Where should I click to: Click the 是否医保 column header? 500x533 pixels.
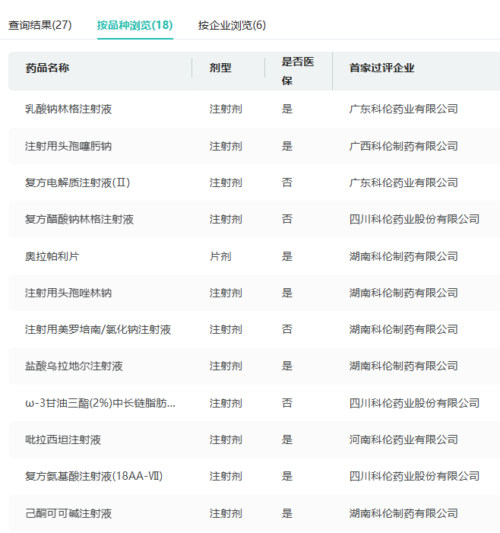[x=298, y=71]
